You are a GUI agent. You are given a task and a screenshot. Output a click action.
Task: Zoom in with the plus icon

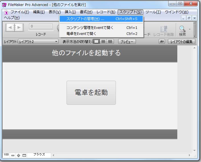click(x=19, y=155)
